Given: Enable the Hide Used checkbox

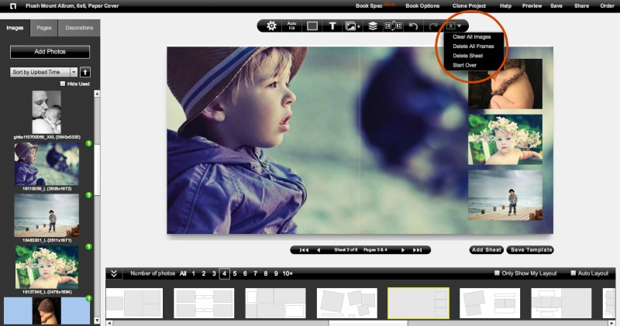Looking at the screenshot, I should (63, 84).
